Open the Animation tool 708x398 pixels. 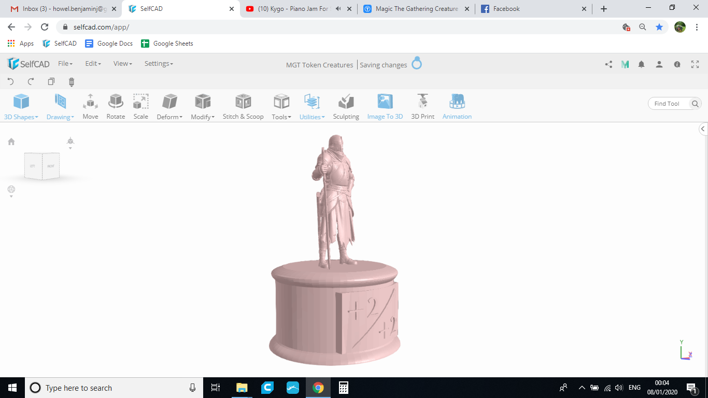click(457, 107)
